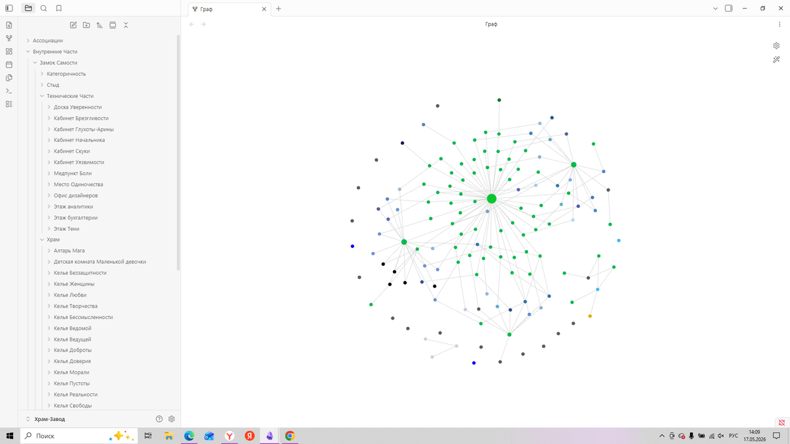This screenshot has height=444, width=790.
Task: Toggle the right sidebar panel
Action: coord(729,9)
